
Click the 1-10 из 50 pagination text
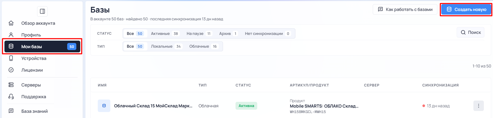[482, 66]
